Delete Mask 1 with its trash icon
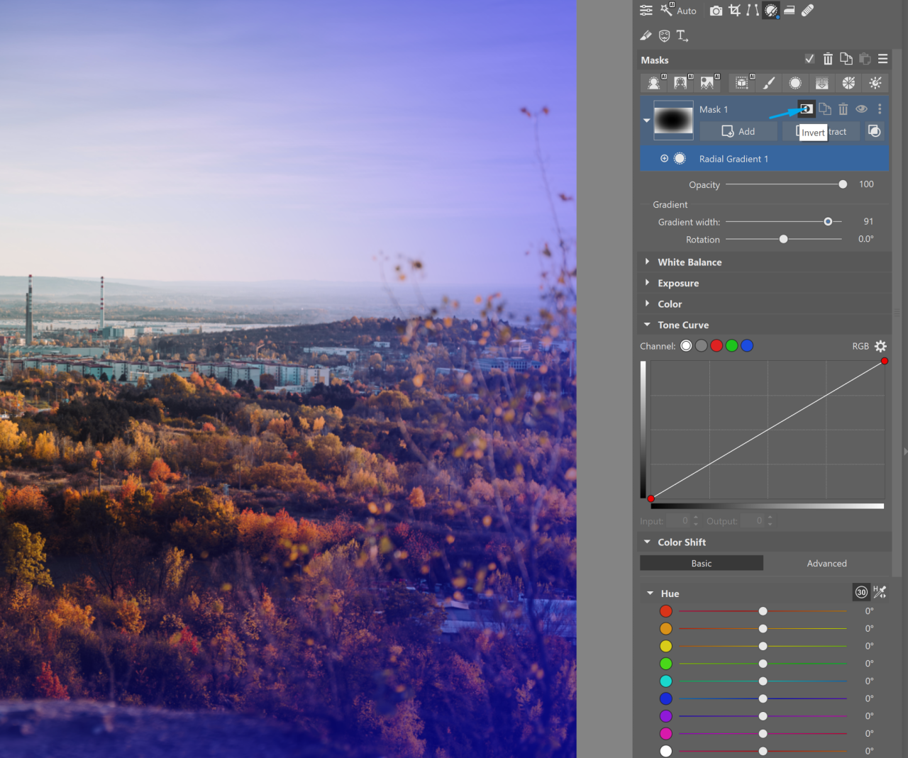 [x=843, y=109]
